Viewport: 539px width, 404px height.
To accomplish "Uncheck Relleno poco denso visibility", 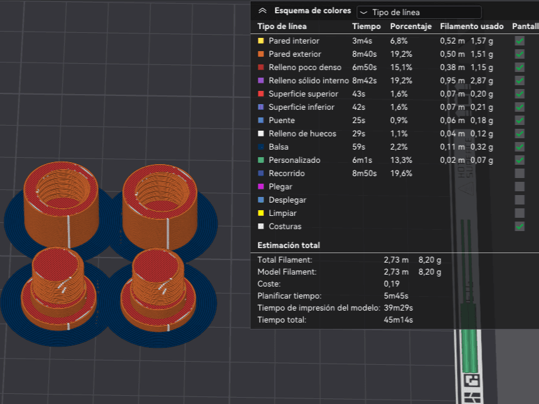I will 519,68.
